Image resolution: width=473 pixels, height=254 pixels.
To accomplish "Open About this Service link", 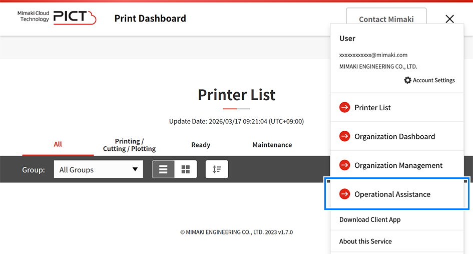I will click(365, 241).
